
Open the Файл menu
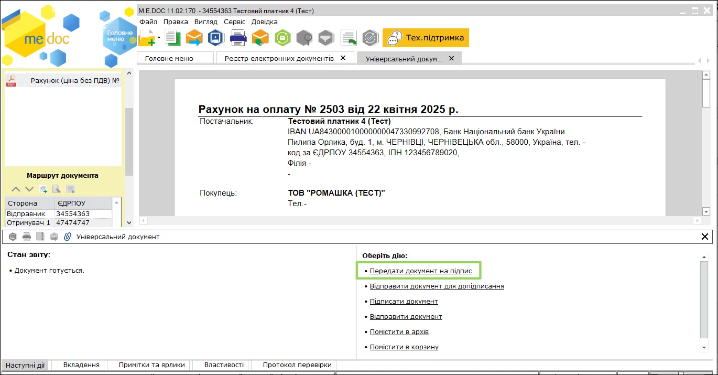[148, 22]
